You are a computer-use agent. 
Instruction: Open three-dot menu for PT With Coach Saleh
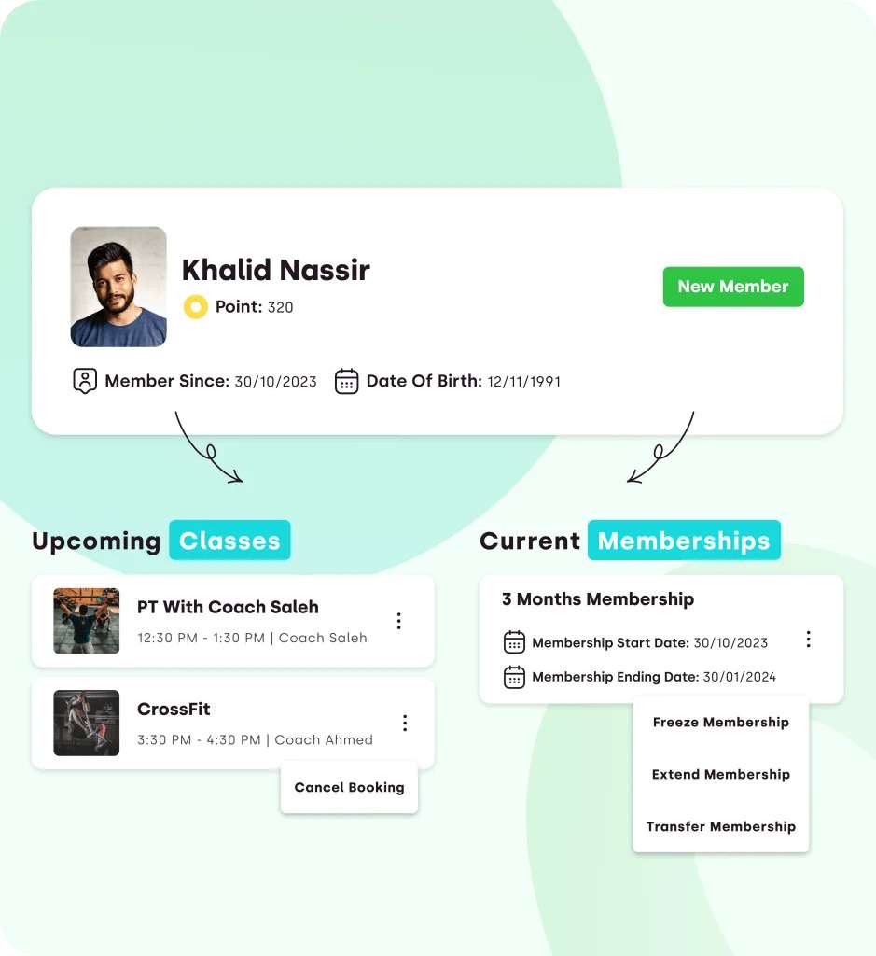click(x=399, y=621)
